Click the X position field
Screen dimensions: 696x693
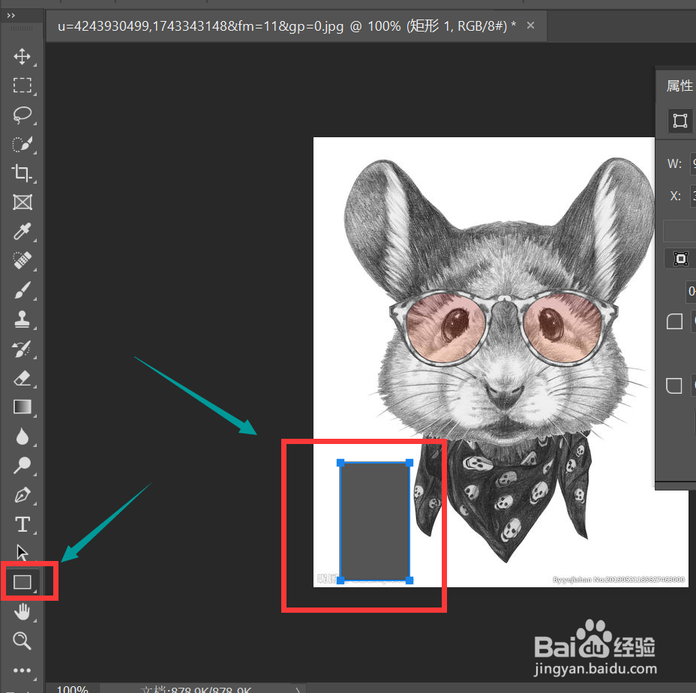[x=693, y=196]
